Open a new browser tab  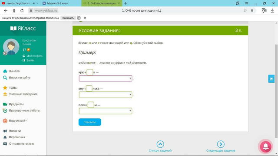(x=126, y=3)
